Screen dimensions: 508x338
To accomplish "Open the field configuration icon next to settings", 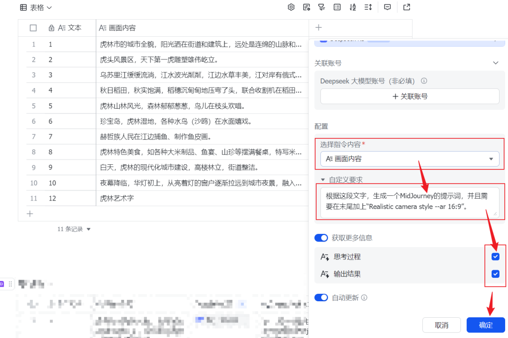I will (x=306, y=7).
